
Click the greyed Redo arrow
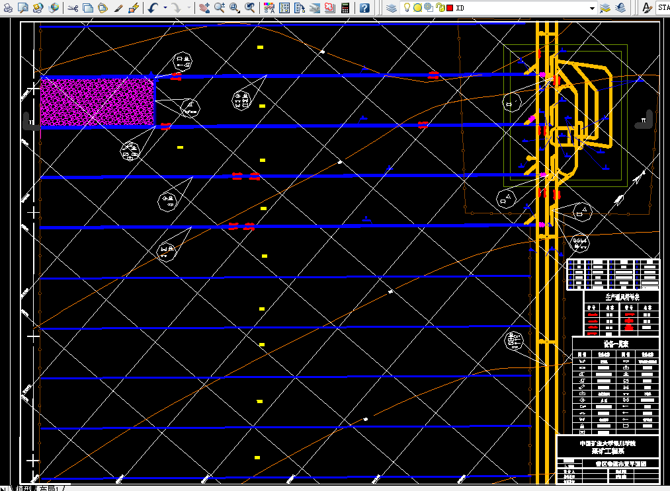(x=176, y=7)
